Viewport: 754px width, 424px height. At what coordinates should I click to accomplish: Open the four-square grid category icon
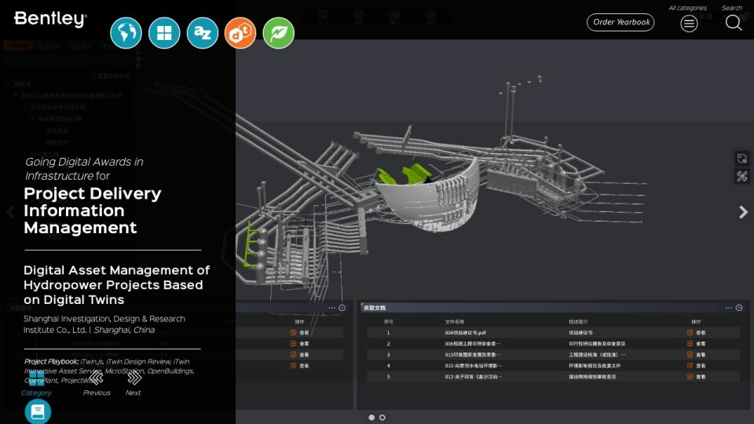[164, 33]
